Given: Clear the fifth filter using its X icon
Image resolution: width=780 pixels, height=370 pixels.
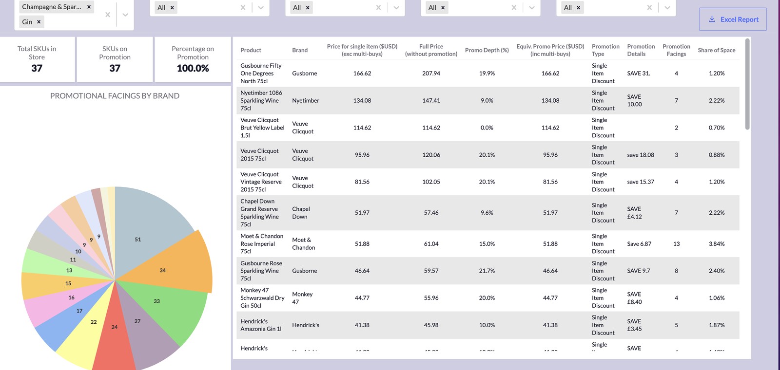Looking at the screenshot, I should (649, 7).
